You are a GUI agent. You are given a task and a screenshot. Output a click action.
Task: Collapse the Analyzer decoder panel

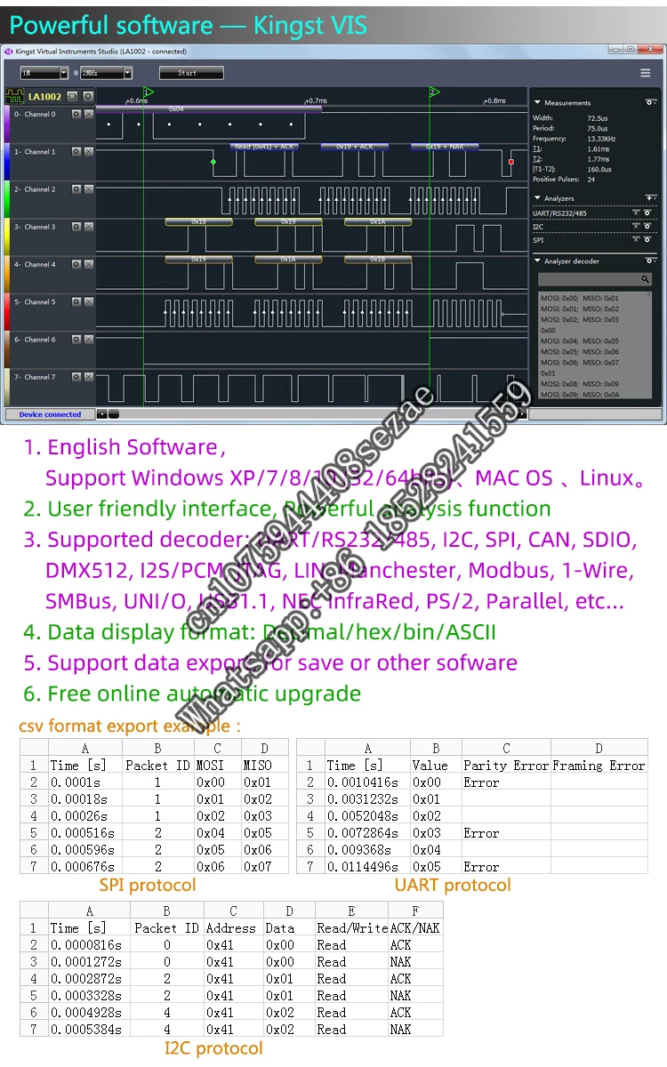click(x=538, y=261)
